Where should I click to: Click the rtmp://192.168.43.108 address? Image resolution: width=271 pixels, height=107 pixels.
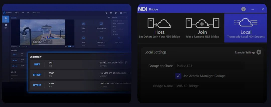click(115, 83)
